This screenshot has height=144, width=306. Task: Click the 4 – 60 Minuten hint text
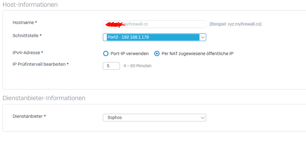coord(137,66)
